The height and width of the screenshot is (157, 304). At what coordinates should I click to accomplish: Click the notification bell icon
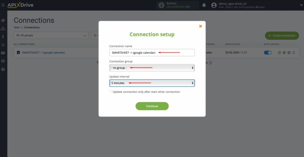coord(204,5)
